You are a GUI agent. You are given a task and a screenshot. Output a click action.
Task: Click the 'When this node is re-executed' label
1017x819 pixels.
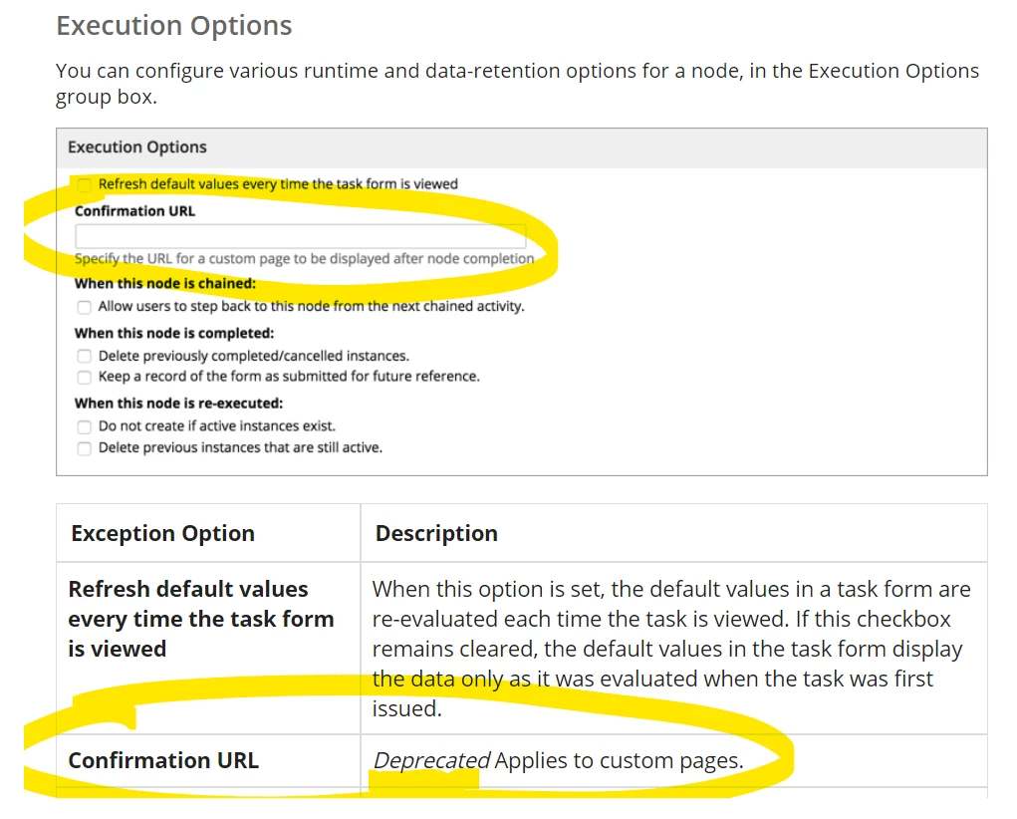178,403
